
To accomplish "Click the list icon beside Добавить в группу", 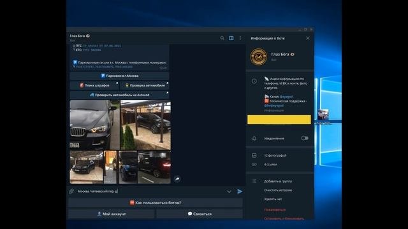I will click(254, 181).
